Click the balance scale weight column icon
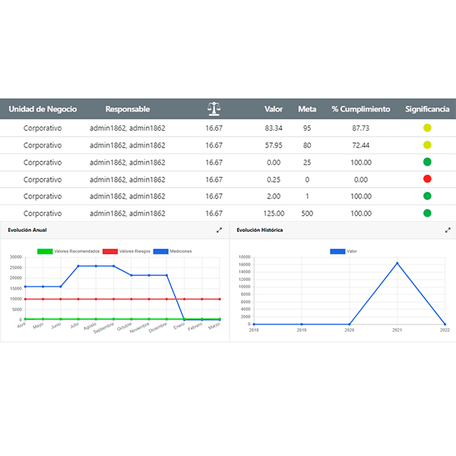The height and width of the screenshot is (456, 456). tap(214, 109)
